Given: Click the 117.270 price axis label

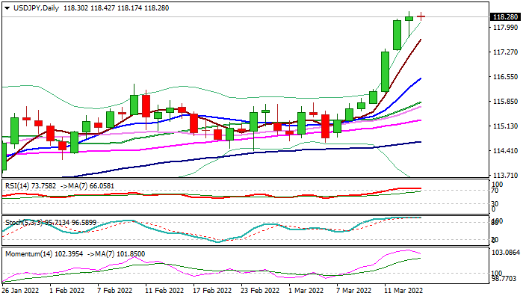Looking at the screenshot, I should pos(505,52).
